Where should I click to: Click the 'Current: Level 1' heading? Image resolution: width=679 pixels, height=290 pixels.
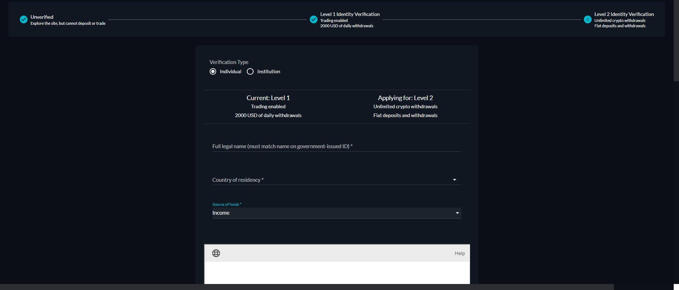268,98
